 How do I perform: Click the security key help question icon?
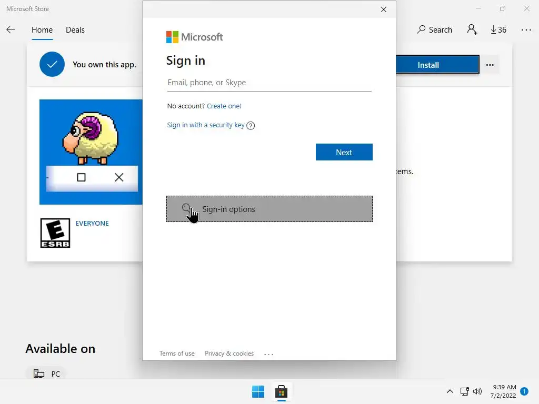coord(251,126)
